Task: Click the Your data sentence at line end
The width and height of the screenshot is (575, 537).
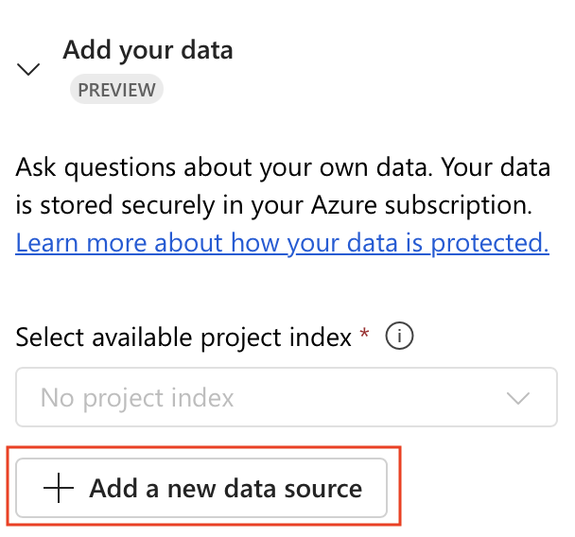Action: [x=496, y=168]
